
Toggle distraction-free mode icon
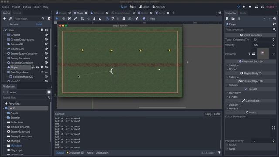tap(220, 13)
